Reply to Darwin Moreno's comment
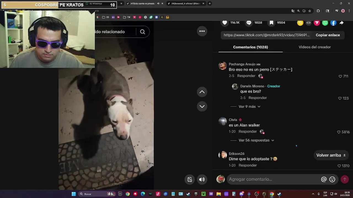353x198 pixels. coord(258,98)
